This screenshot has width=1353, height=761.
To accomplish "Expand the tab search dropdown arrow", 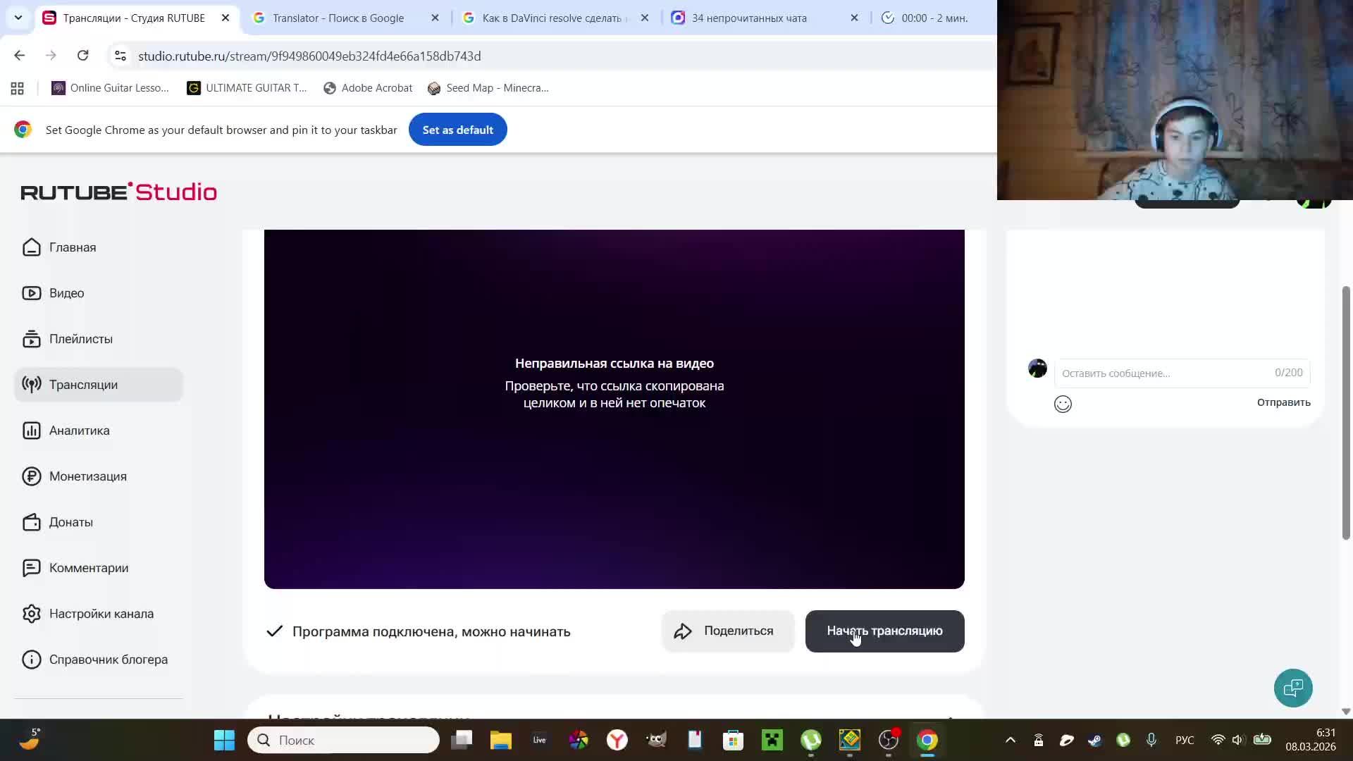I will pos(18,18).
